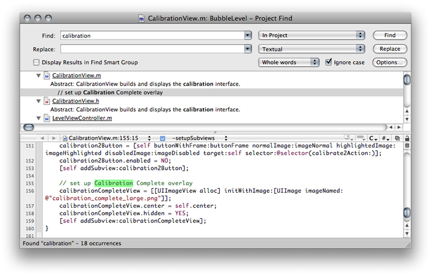Screen dimensions: 431x276
Task: Enable Display Results in Find Smart Group
Action: [x=37, y=63]
